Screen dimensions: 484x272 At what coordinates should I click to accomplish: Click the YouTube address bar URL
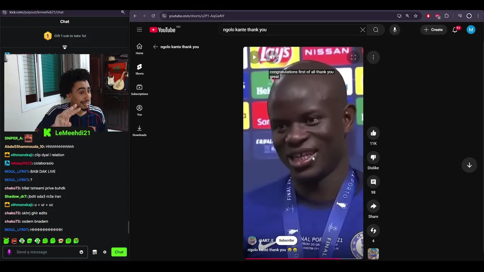tap(197, 16)
